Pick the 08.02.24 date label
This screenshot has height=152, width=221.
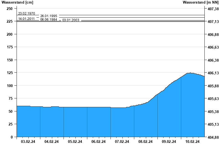tap(146, 142)
